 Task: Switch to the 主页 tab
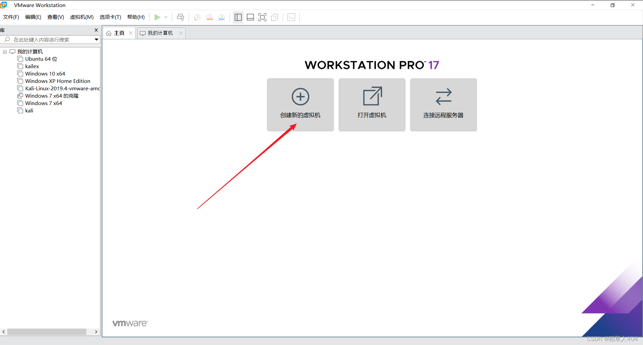(x=119, y=33)
